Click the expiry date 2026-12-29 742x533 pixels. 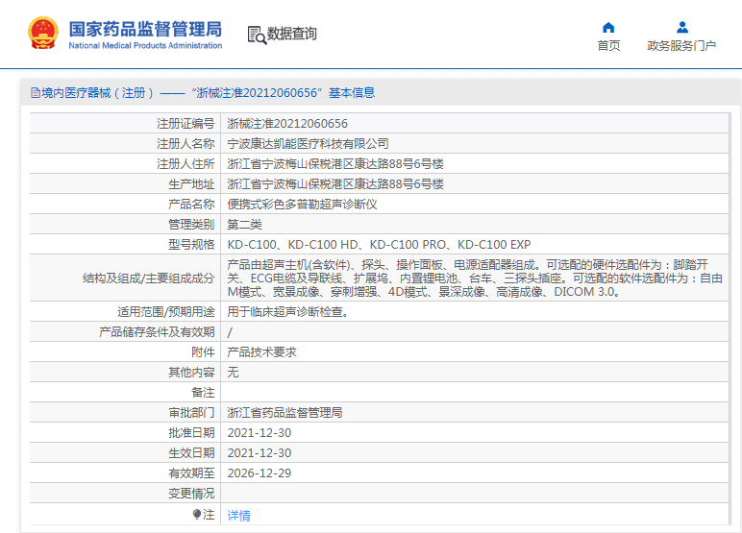[260, 472]
